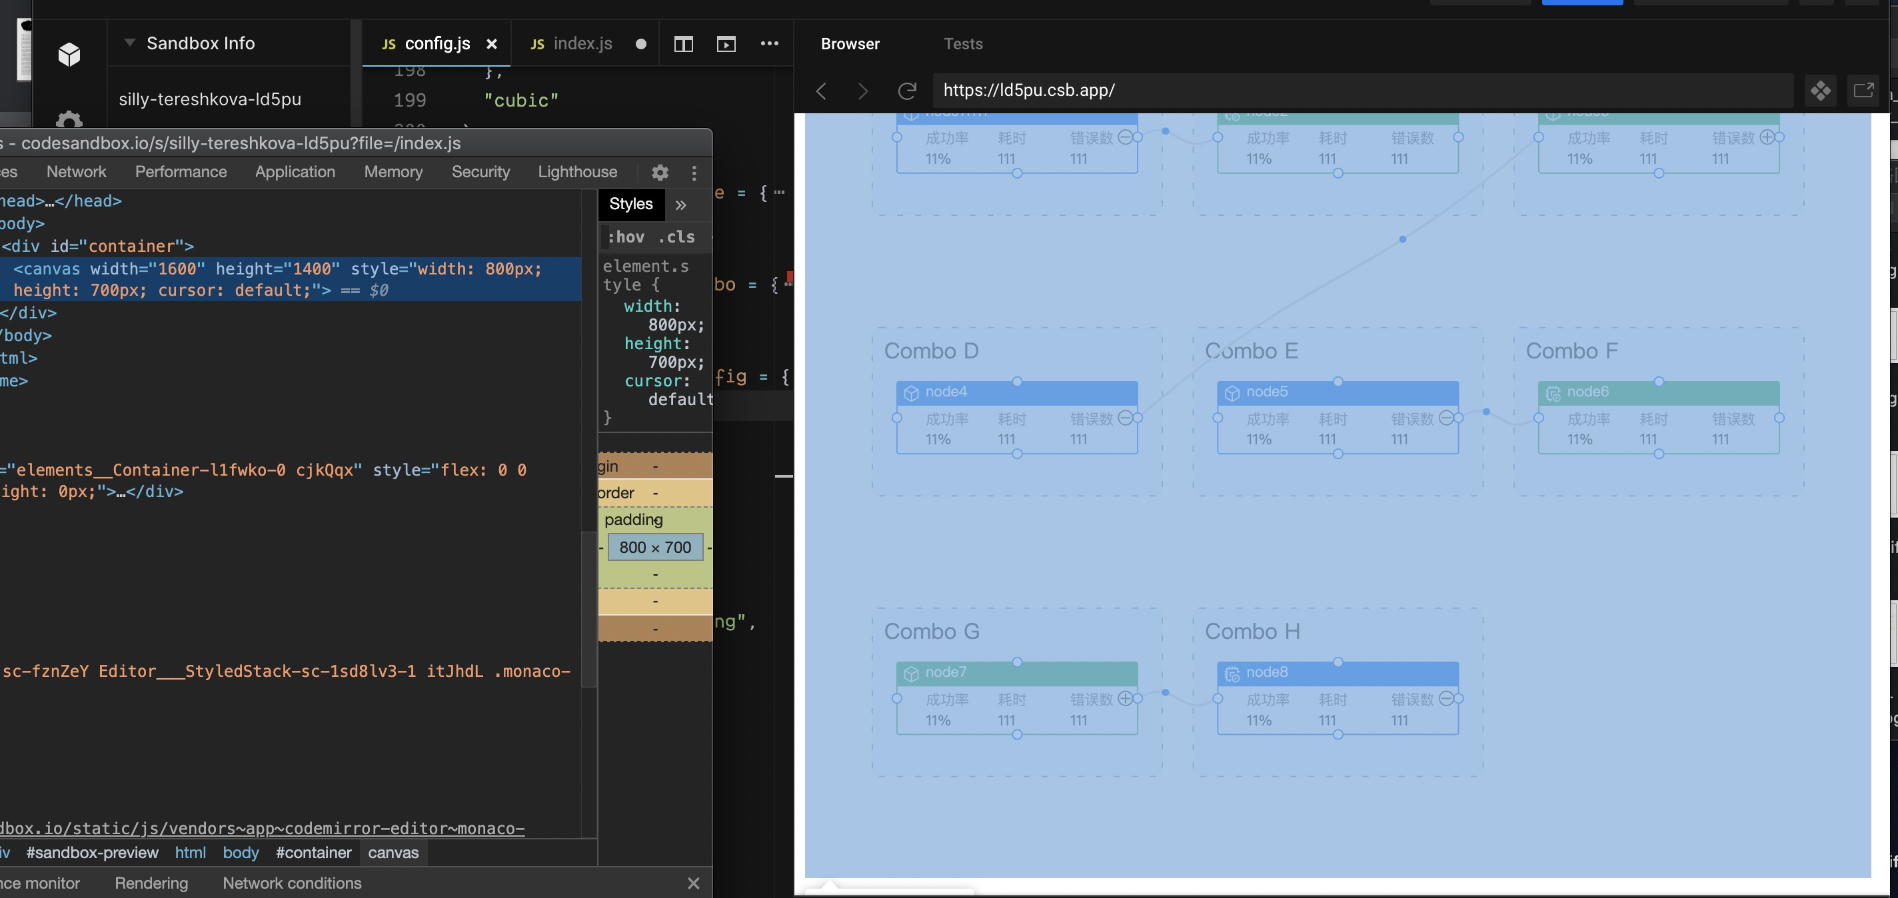Collapse the Sandbox Info section

coord(130,43)
